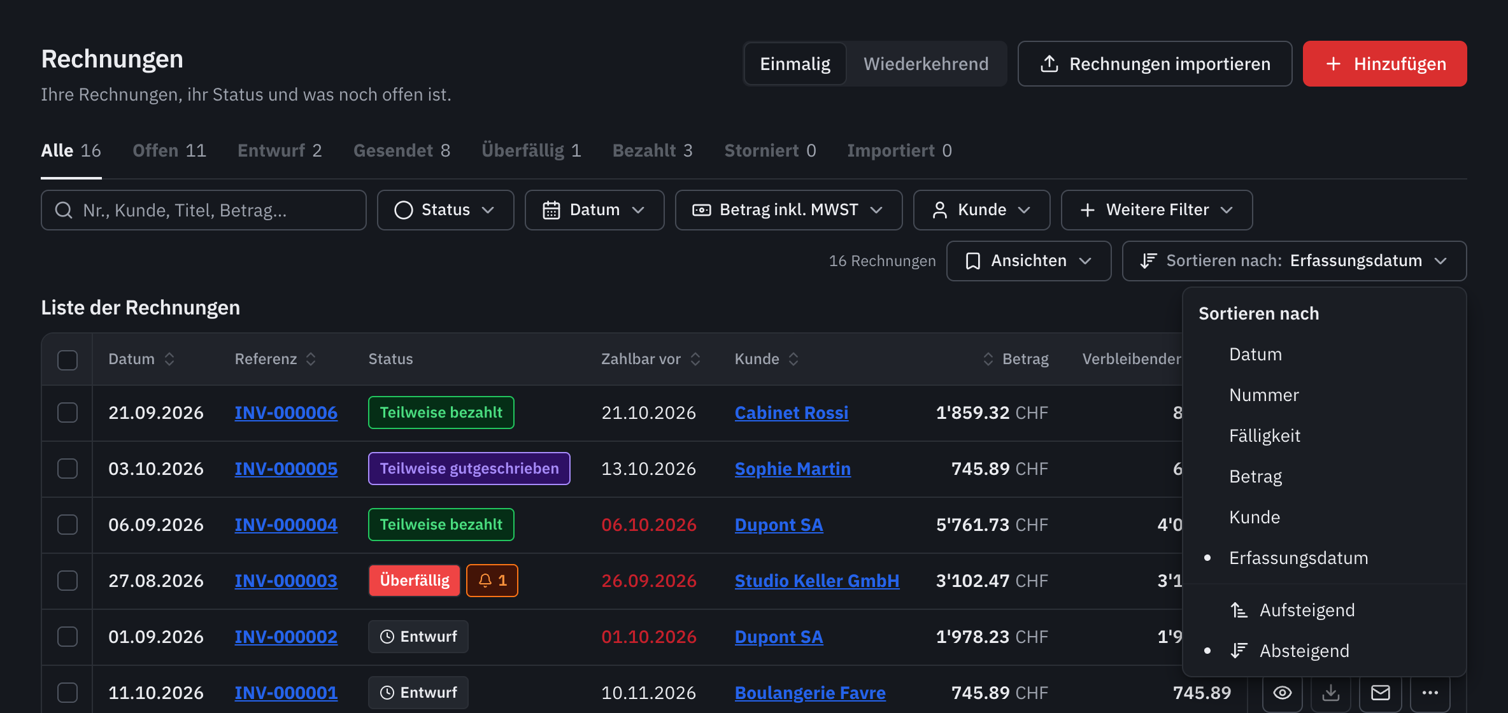Click the download icon for INV-000001
Image resolution: width=1508 pixels, height=713 pixels.
[x=1331, y=693]
